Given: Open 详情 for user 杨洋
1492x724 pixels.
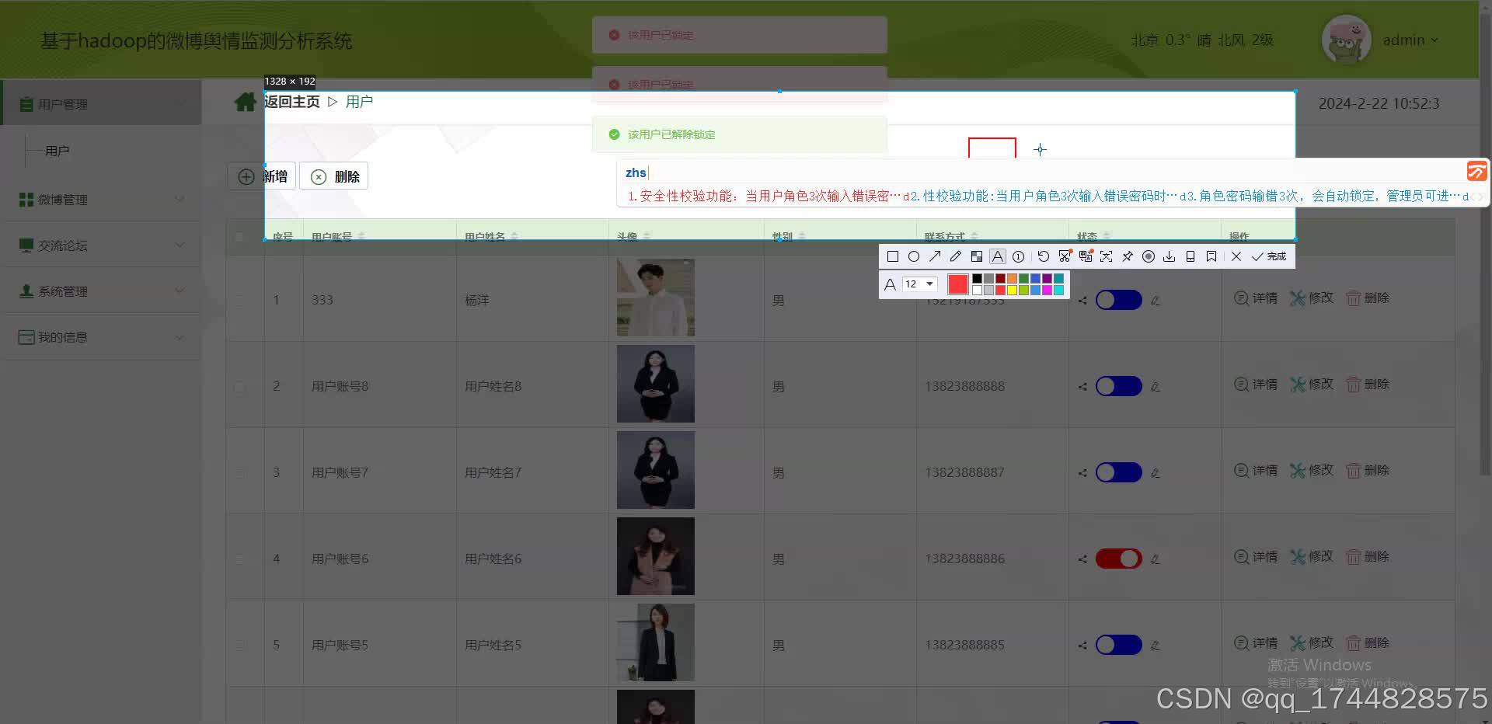Looking at the screenshot, I should [x=1256, y=298].
